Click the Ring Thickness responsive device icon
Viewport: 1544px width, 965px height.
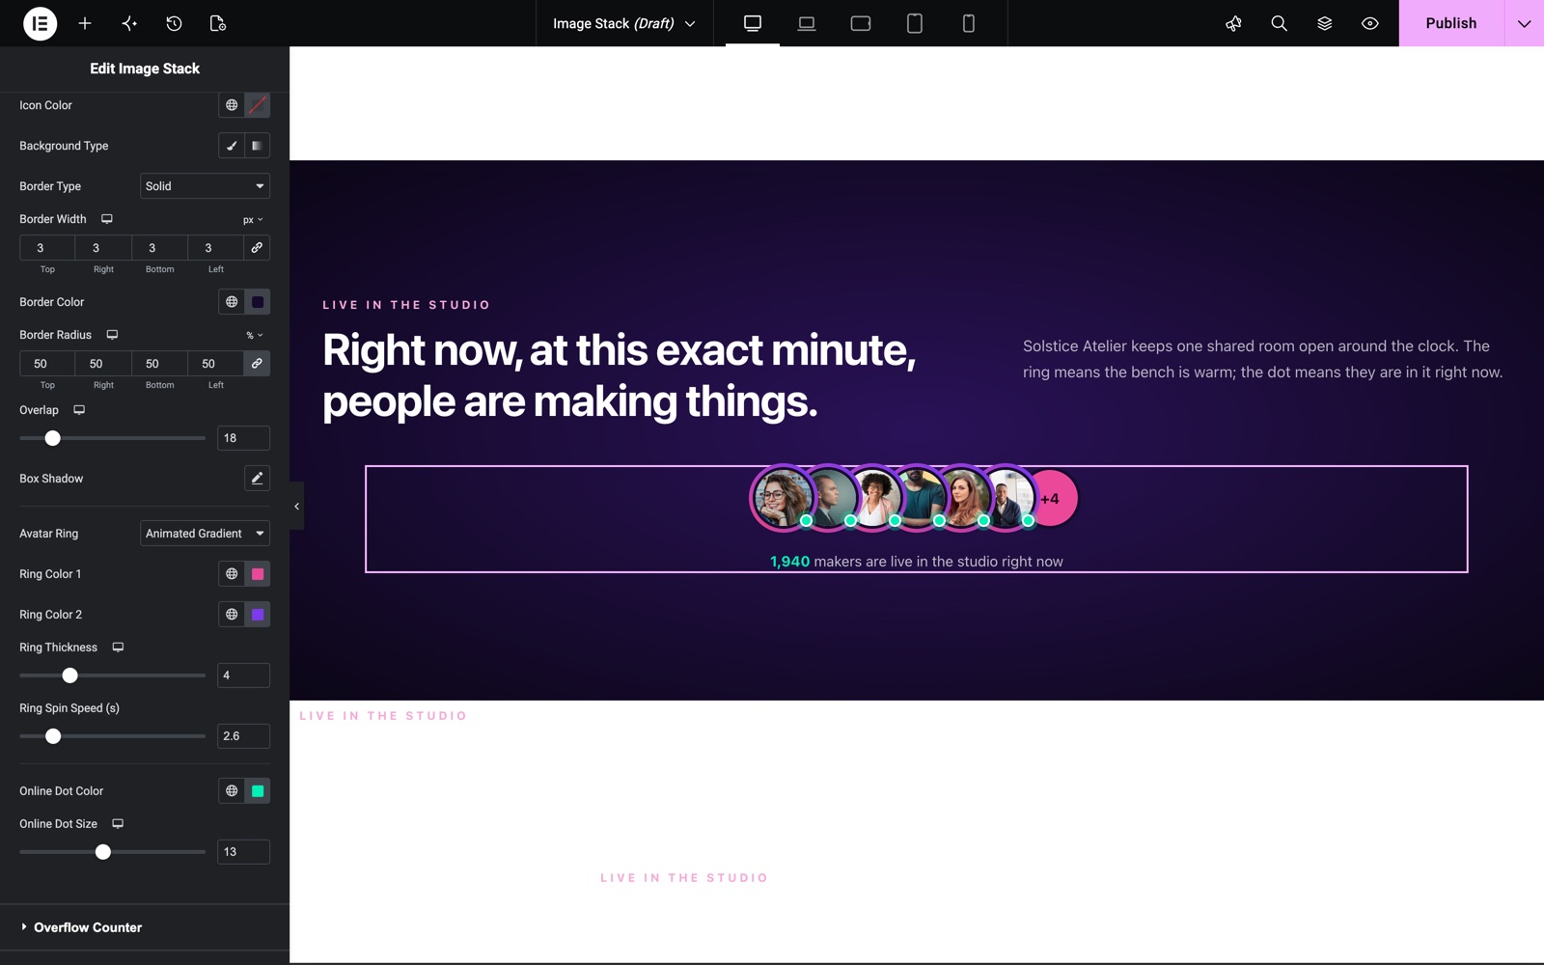tap(118, 648)
